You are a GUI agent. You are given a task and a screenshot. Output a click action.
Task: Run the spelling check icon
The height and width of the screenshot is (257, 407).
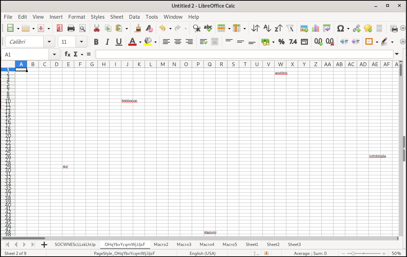(x=208, y=28)
